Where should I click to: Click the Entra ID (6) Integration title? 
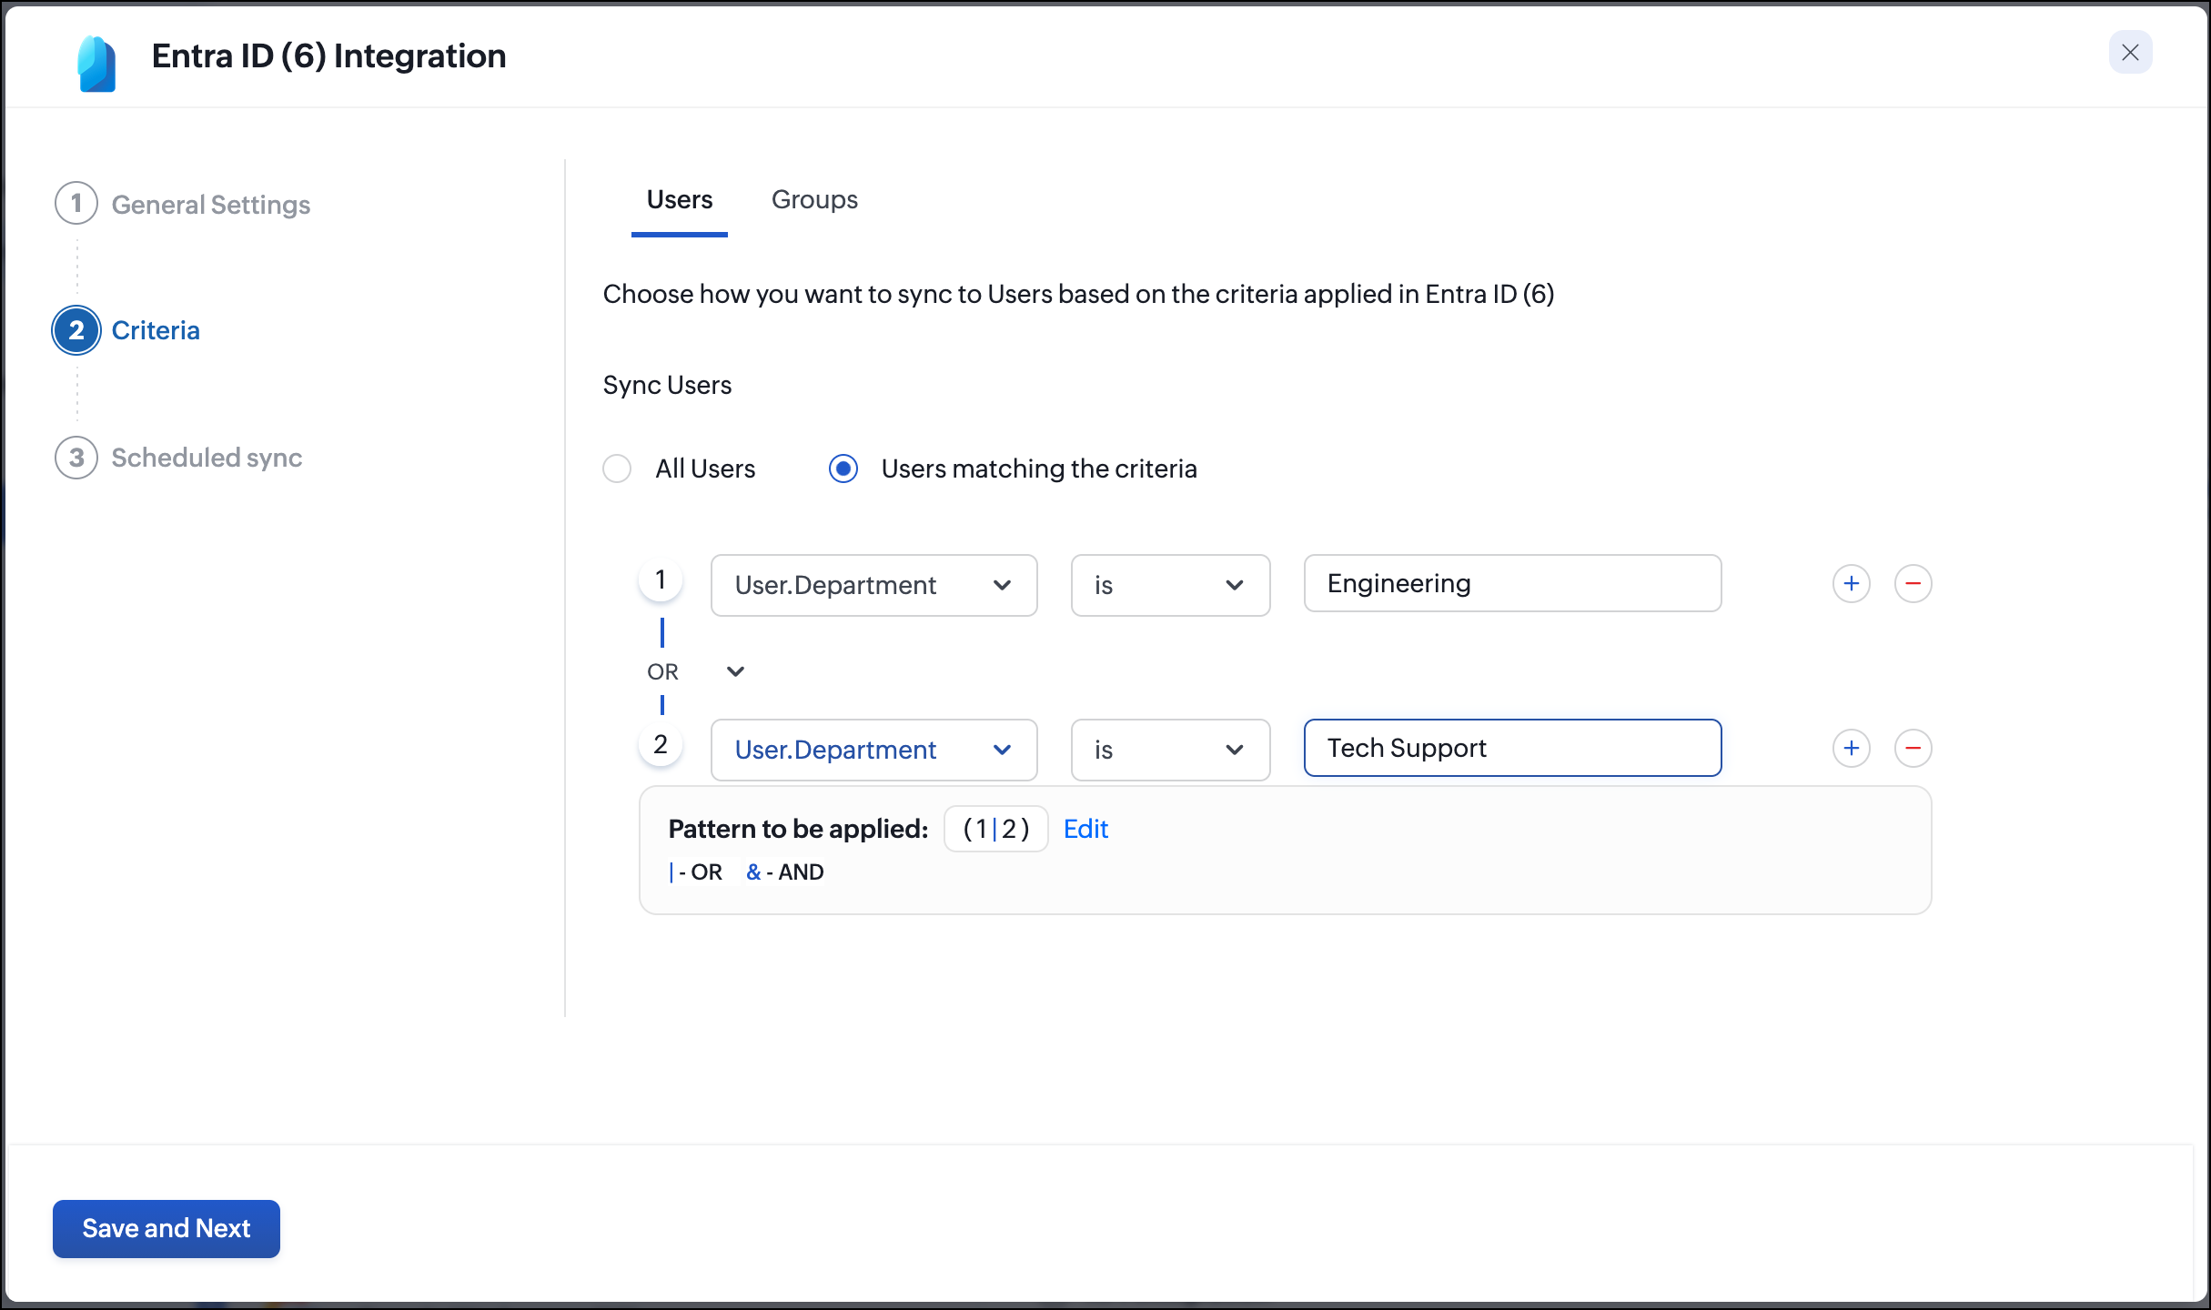tap(328, 55)
